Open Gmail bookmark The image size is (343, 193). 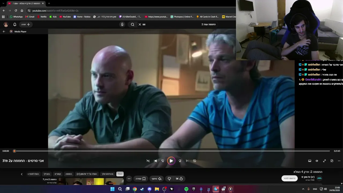tap(30, 17)
